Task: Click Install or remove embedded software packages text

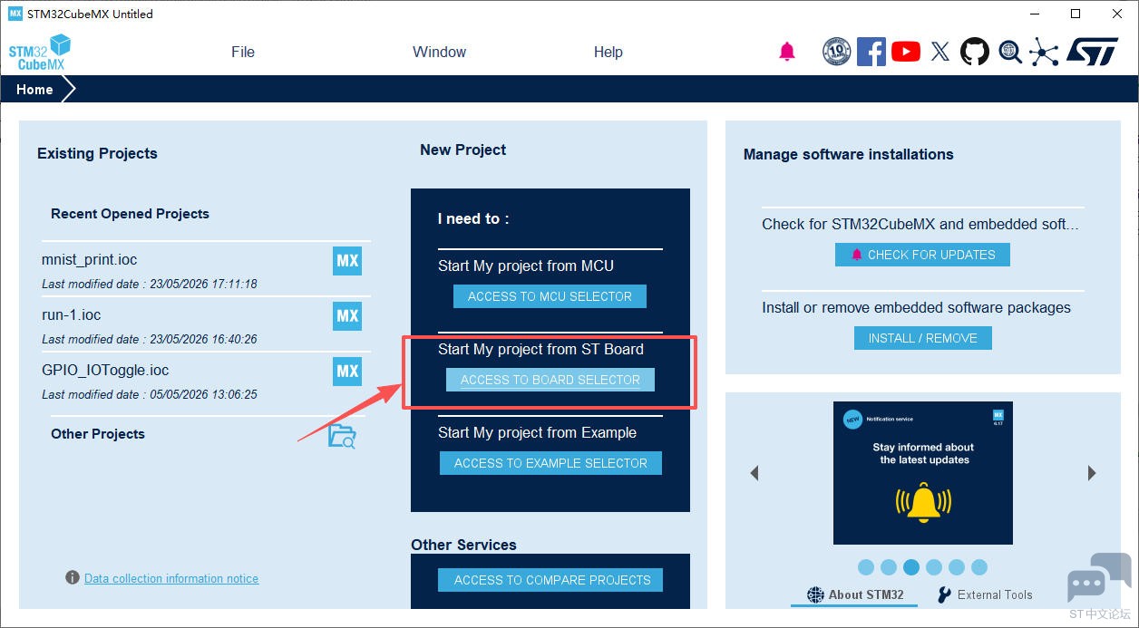Action: point(916,307)
